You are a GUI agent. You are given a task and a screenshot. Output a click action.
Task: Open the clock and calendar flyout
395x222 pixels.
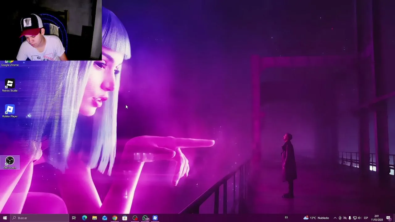click(x=377, y=218)
